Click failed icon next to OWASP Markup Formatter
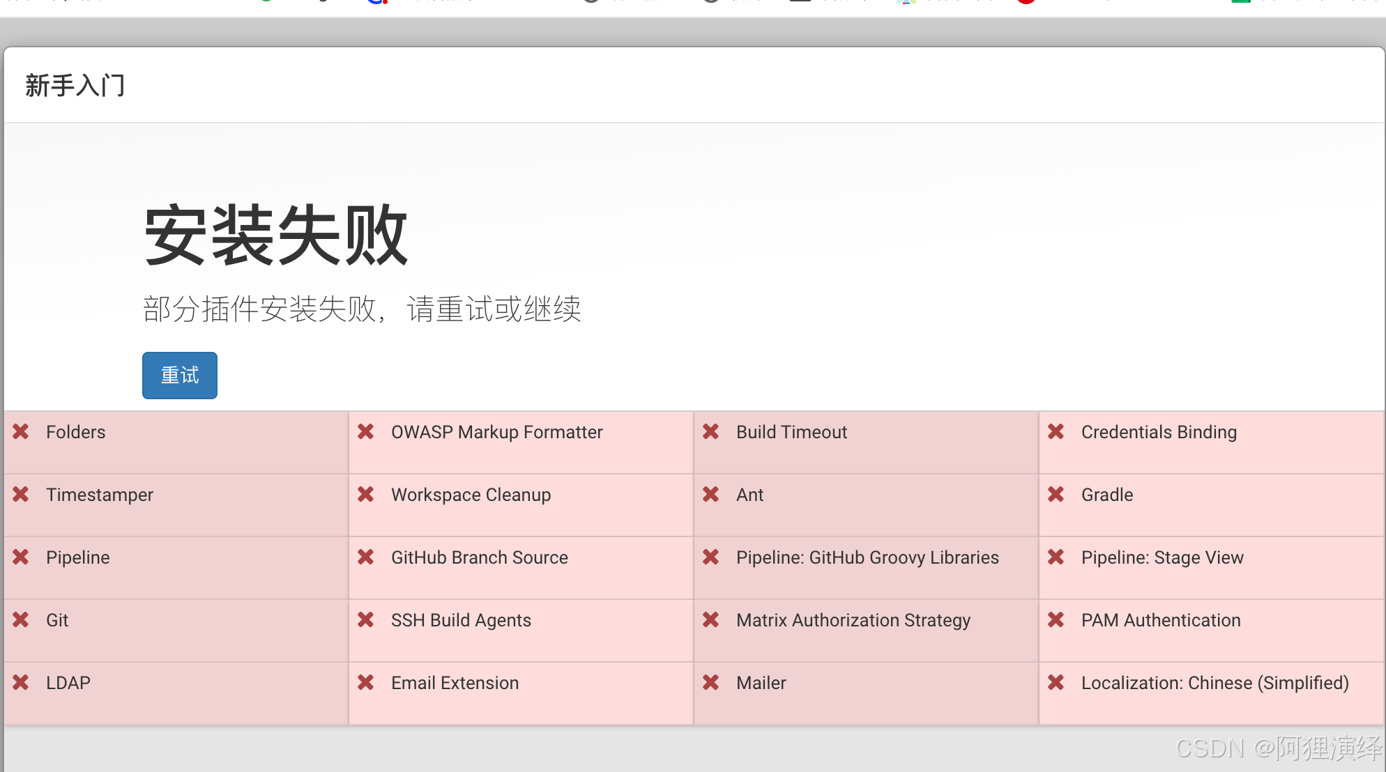 click(x=366, y=432)
